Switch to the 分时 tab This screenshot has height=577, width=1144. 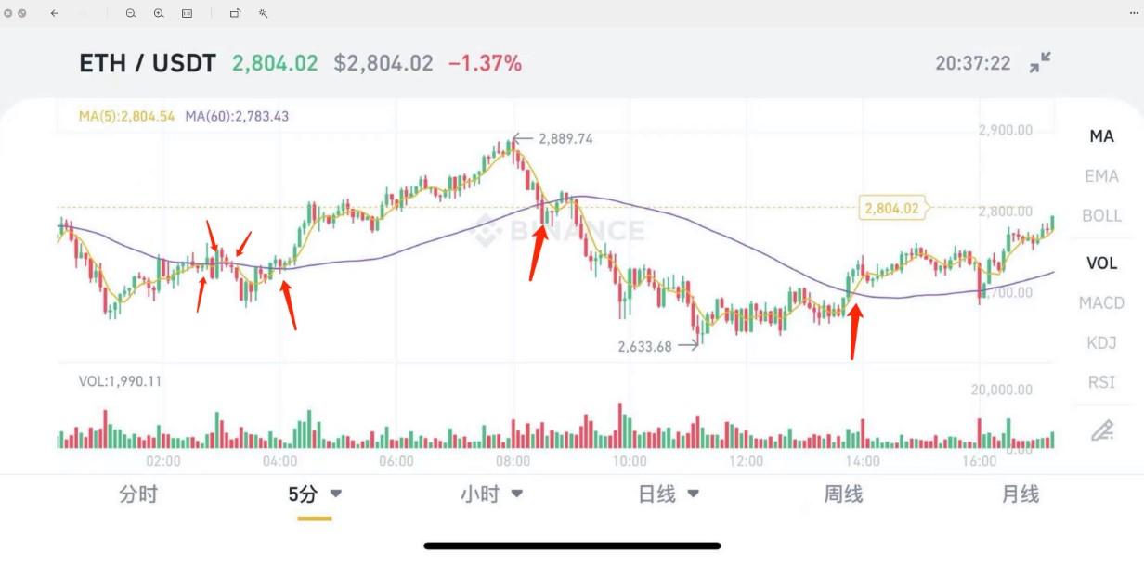coord(138,494)
